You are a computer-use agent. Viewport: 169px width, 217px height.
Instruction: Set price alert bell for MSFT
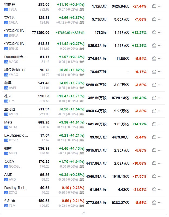pos(154,150)
